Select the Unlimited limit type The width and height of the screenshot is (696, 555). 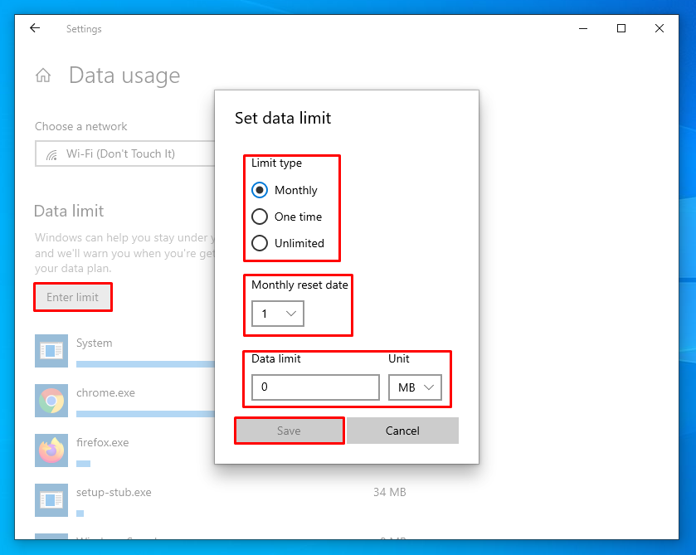[288, 243]
